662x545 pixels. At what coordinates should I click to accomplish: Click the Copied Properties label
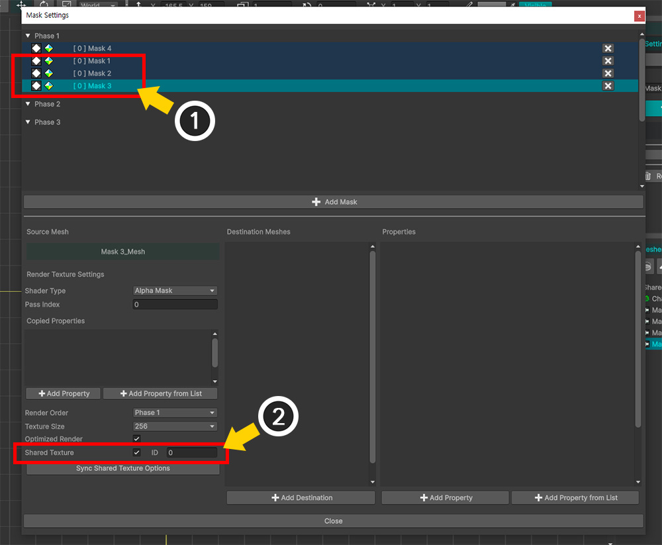tap(56, 321)
